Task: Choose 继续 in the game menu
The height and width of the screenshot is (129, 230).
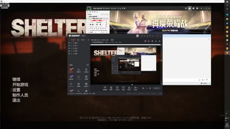Action: coord(16,79)
